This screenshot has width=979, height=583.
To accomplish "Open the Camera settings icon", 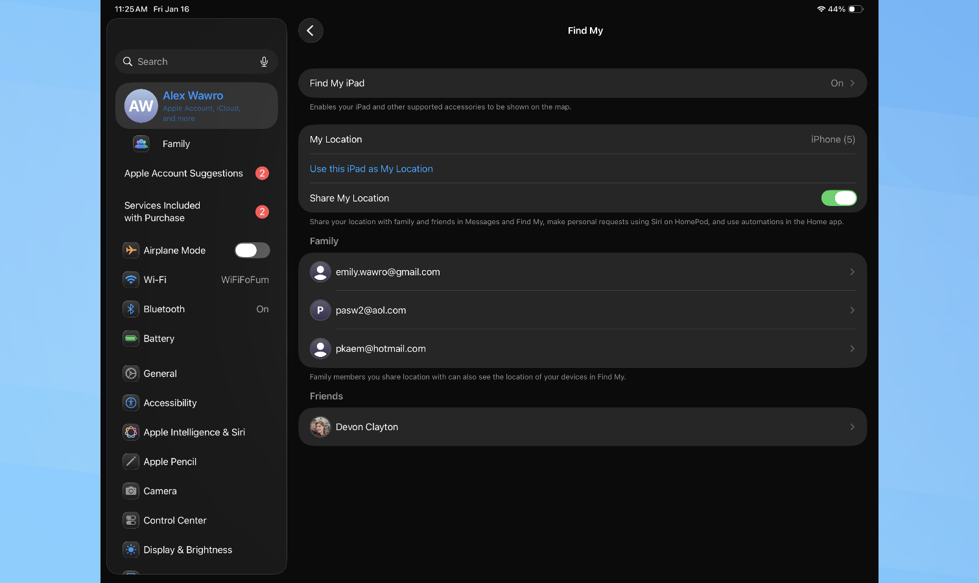I will (131, 491).
